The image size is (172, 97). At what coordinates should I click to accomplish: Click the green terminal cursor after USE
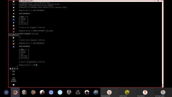click(x=37, y=65)
